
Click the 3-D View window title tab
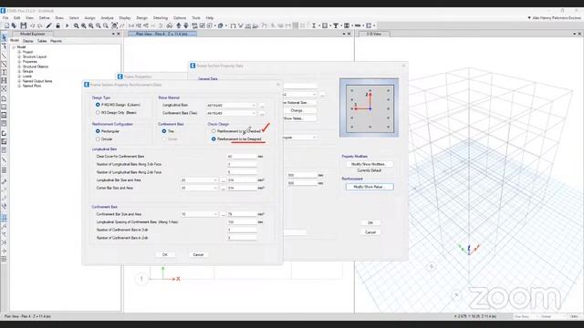374,34
